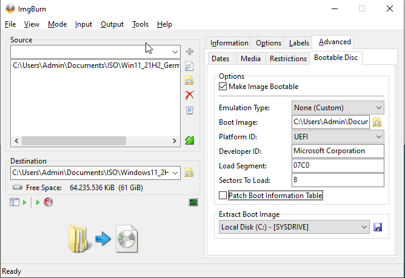The image size is (405, 278).
Task: Click the green play arrow beside the disc icon
Action: pyautogui.click(x=38, y=202)
